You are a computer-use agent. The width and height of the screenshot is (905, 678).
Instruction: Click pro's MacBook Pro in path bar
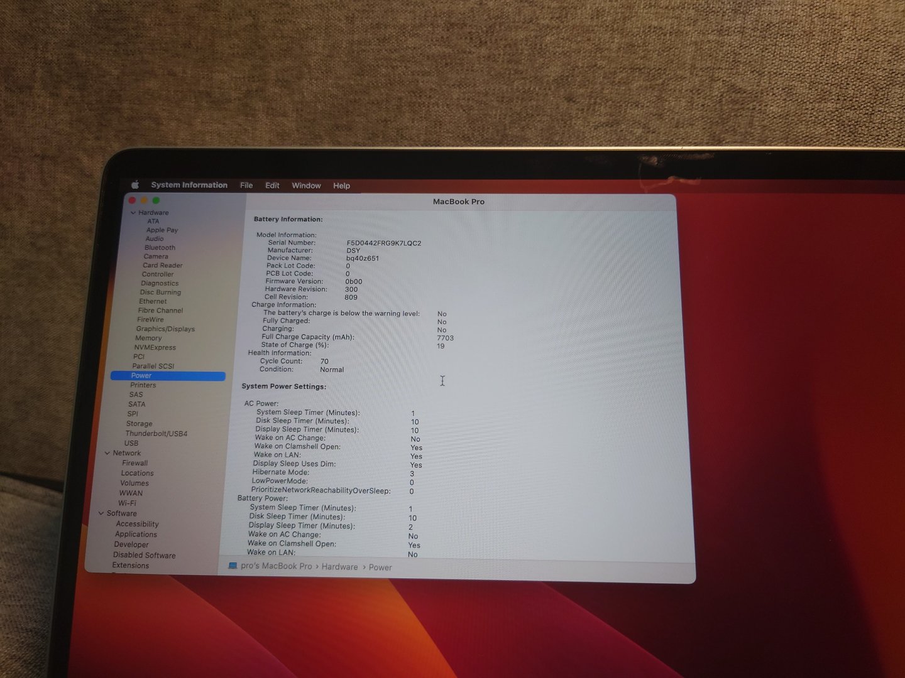pyautogui.click(x=276, y=566)
